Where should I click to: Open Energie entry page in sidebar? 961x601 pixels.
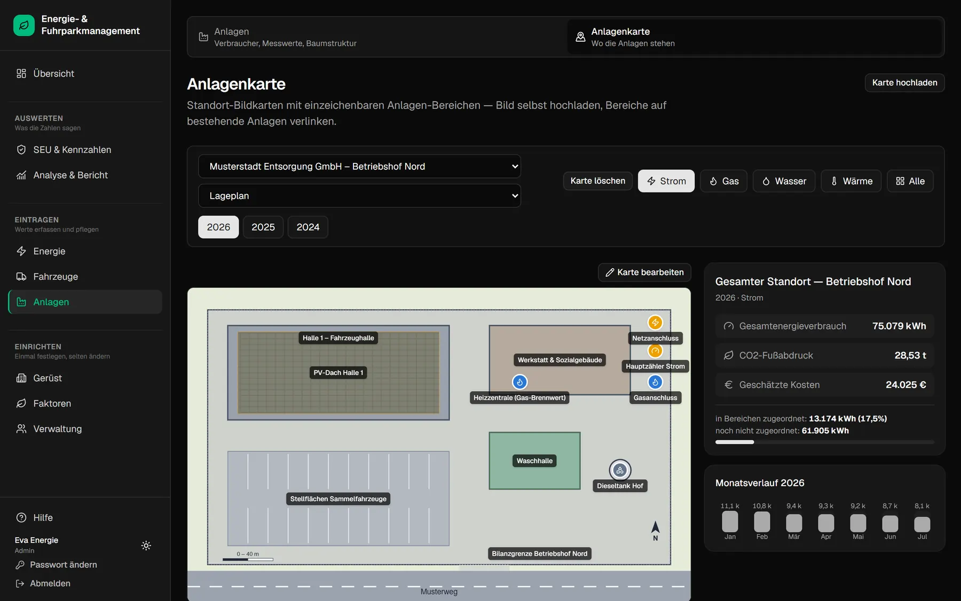click(85, 251)
